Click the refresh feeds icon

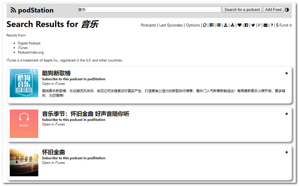click(204, 25)
